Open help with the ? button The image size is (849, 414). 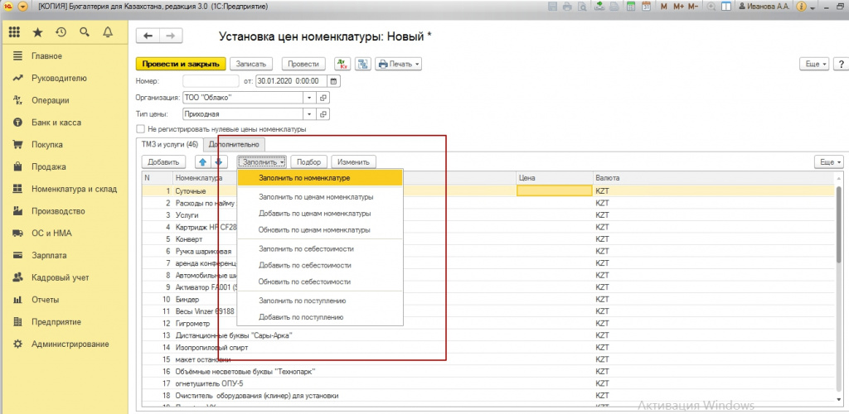(x=841, y=64)
